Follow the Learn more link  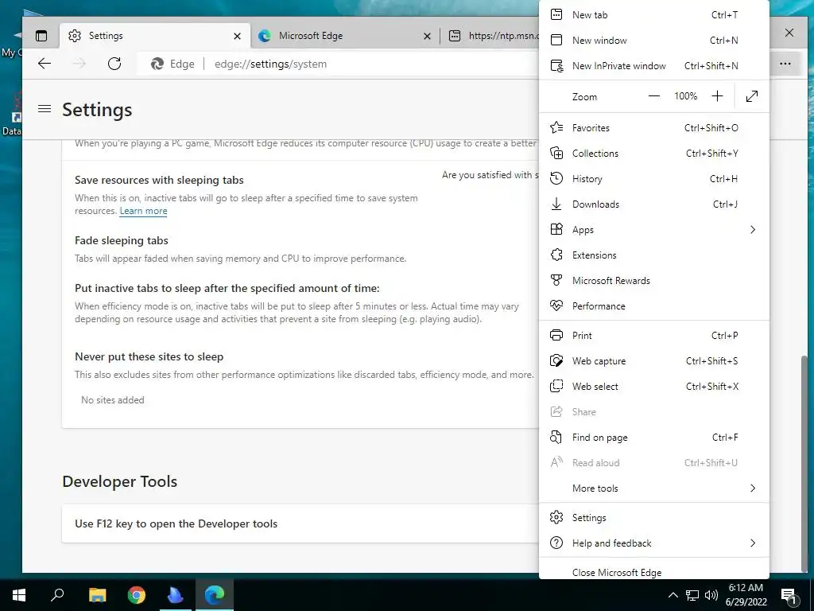pyautogui.click(x=143, y=211)
